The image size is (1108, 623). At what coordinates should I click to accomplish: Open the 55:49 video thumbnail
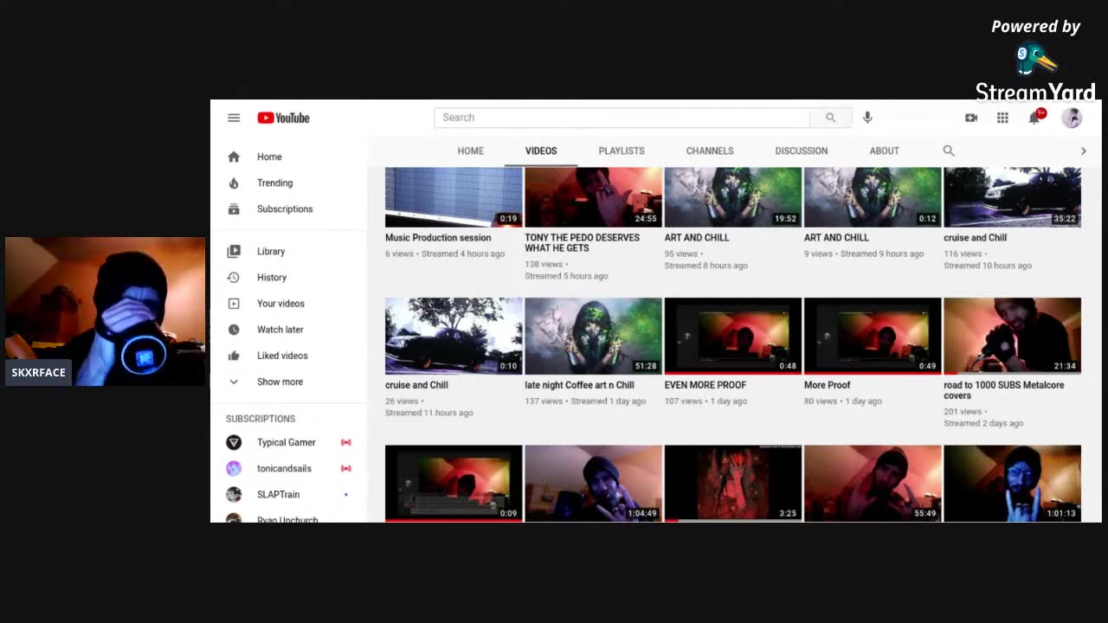coord(873,483)
